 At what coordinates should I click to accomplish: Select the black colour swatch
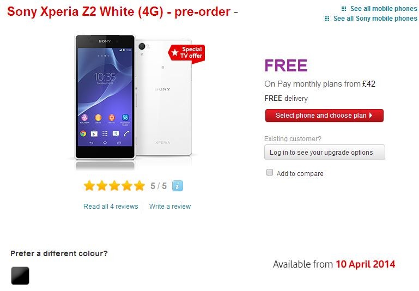coord(20,276)
